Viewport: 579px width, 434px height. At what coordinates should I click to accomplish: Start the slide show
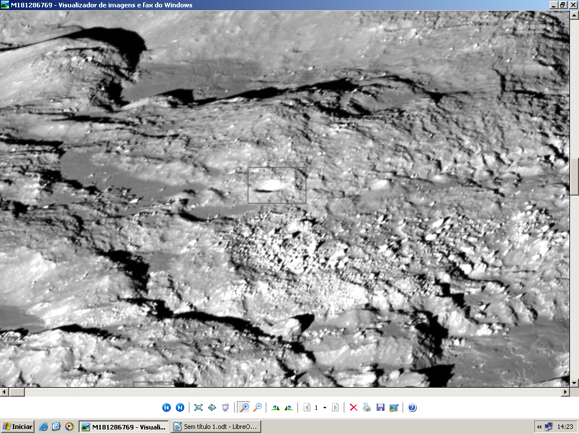[x=226, y=407]
